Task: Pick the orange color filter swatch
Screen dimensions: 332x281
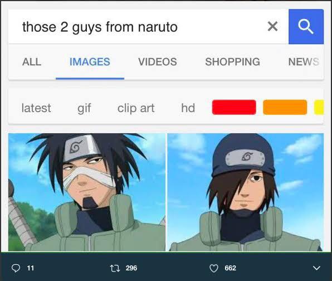Action: pos(285,107)
